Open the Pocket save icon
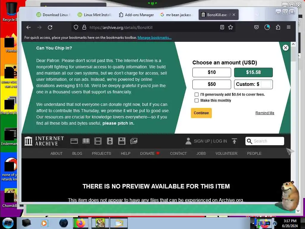The image size is (305, 229). pyautogui.click(x=256, y=27)
